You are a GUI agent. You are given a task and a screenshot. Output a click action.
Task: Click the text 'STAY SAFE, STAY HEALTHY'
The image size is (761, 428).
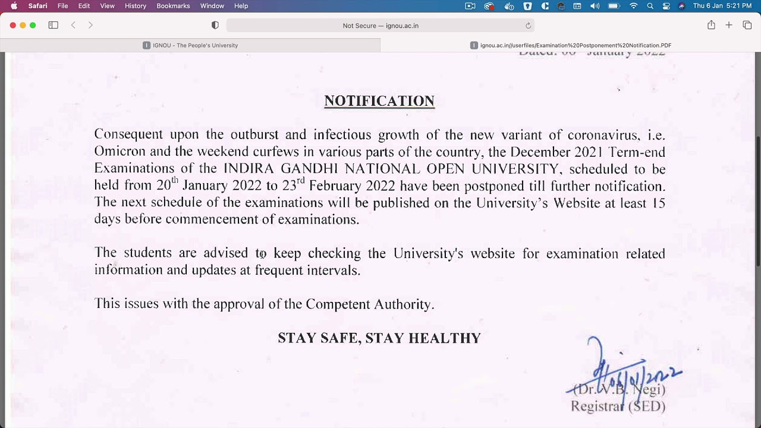(379, 338)
